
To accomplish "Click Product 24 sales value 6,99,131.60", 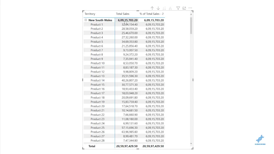I will pos(130,123).
